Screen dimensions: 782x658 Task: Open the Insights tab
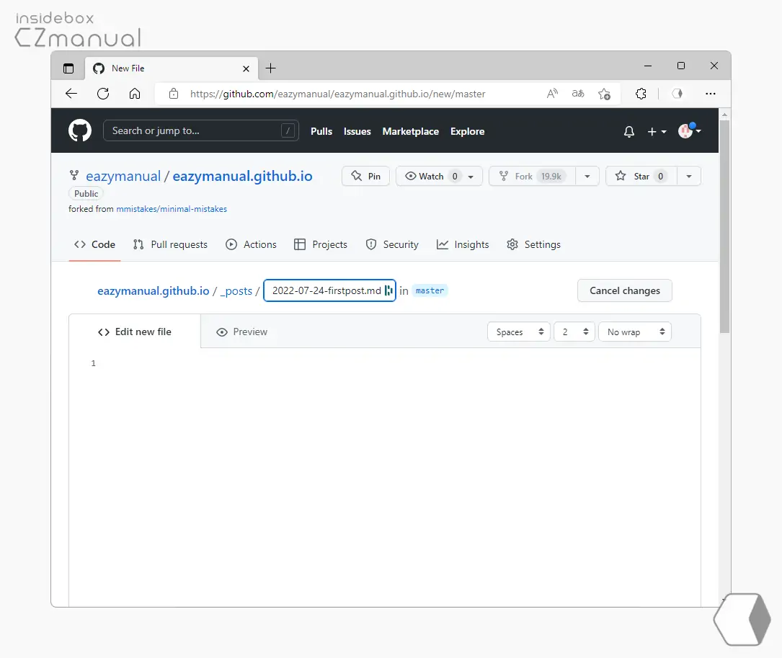[463, 244]
